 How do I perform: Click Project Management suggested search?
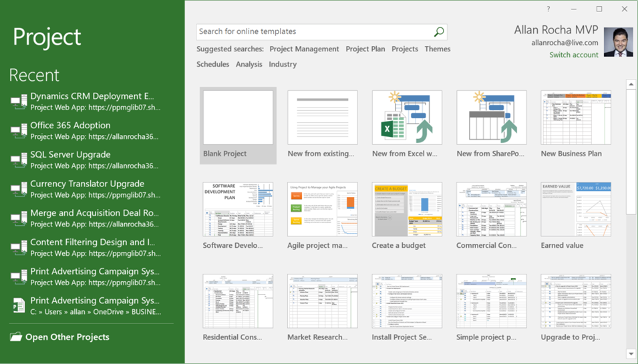[304, 49]
